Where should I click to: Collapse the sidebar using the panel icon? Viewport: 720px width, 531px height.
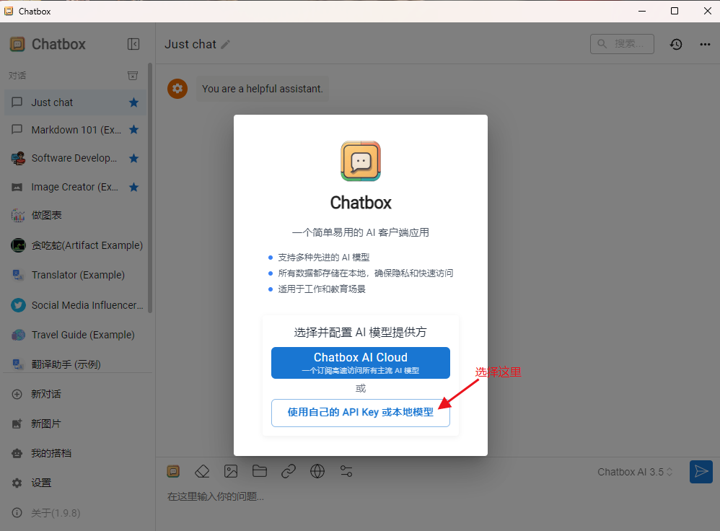click(x=133, y=44)
